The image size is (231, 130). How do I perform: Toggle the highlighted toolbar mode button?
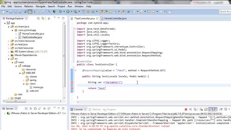tap(30, 12)
